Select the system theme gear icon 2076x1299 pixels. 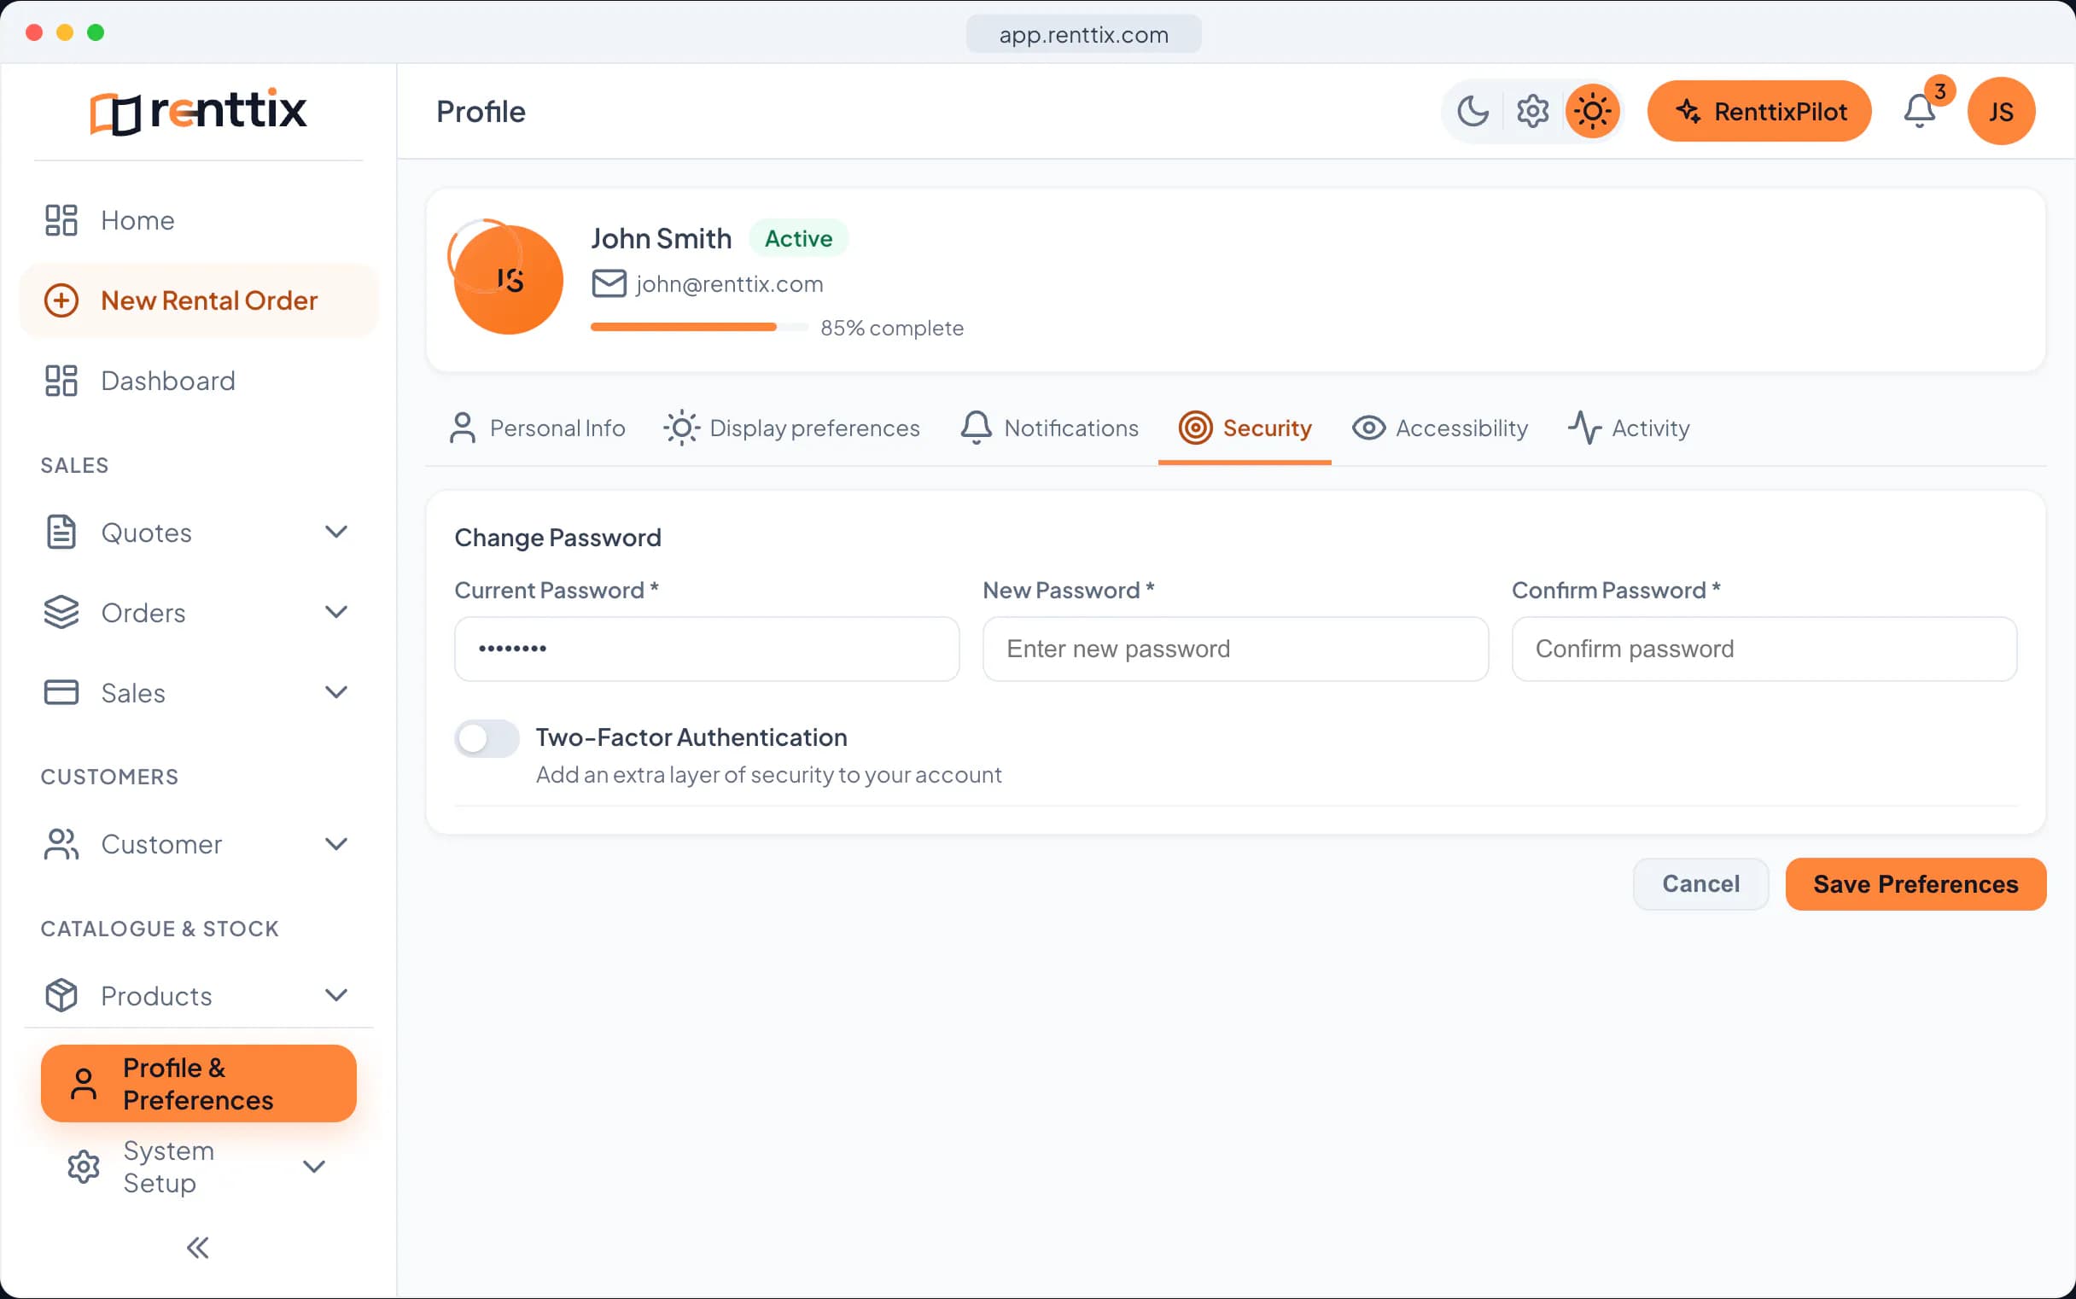coord(1532,112)
